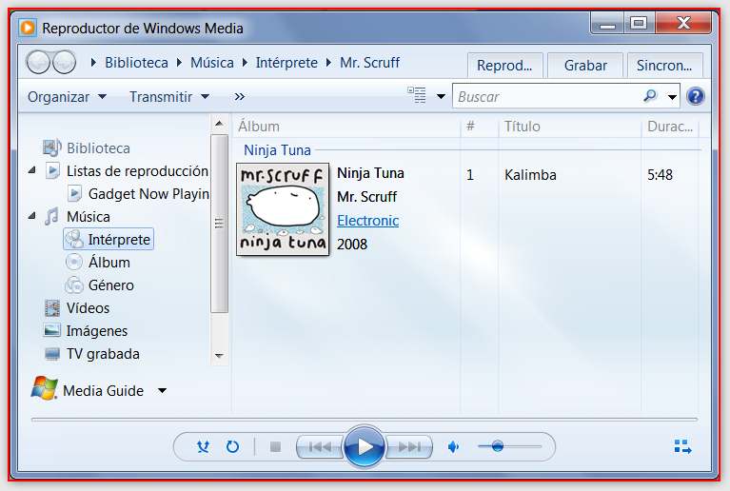
Task: Select TV grabada in the navigation tree
Action: point(103,354)
